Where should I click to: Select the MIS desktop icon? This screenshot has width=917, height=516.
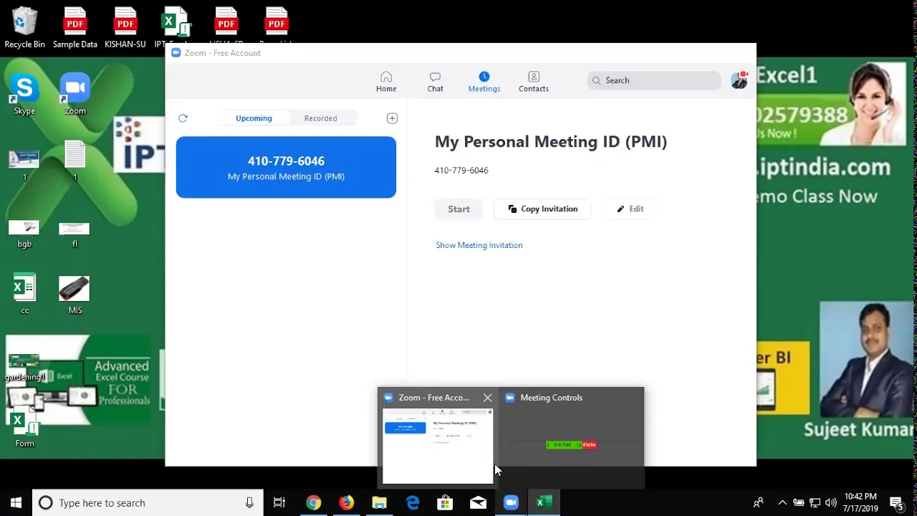tap(75, 295)
